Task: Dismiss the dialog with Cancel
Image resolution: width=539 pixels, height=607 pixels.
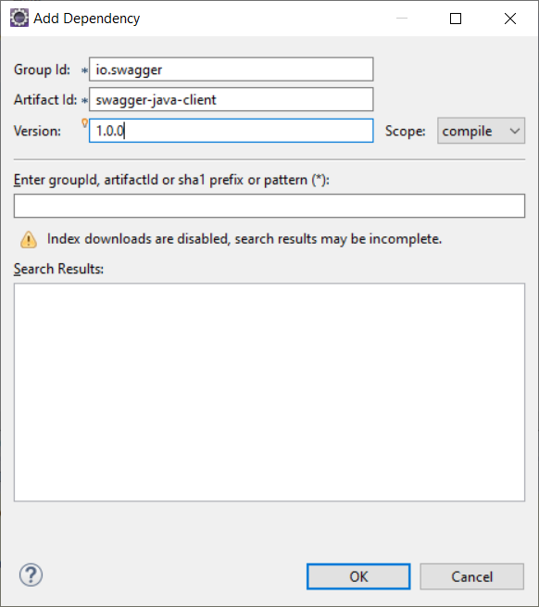Action: tap(472, 576)
